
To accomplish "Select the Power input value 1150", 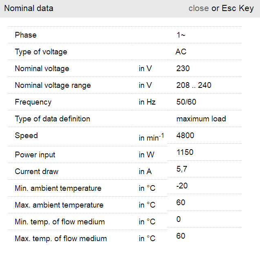I will [184, 152].
